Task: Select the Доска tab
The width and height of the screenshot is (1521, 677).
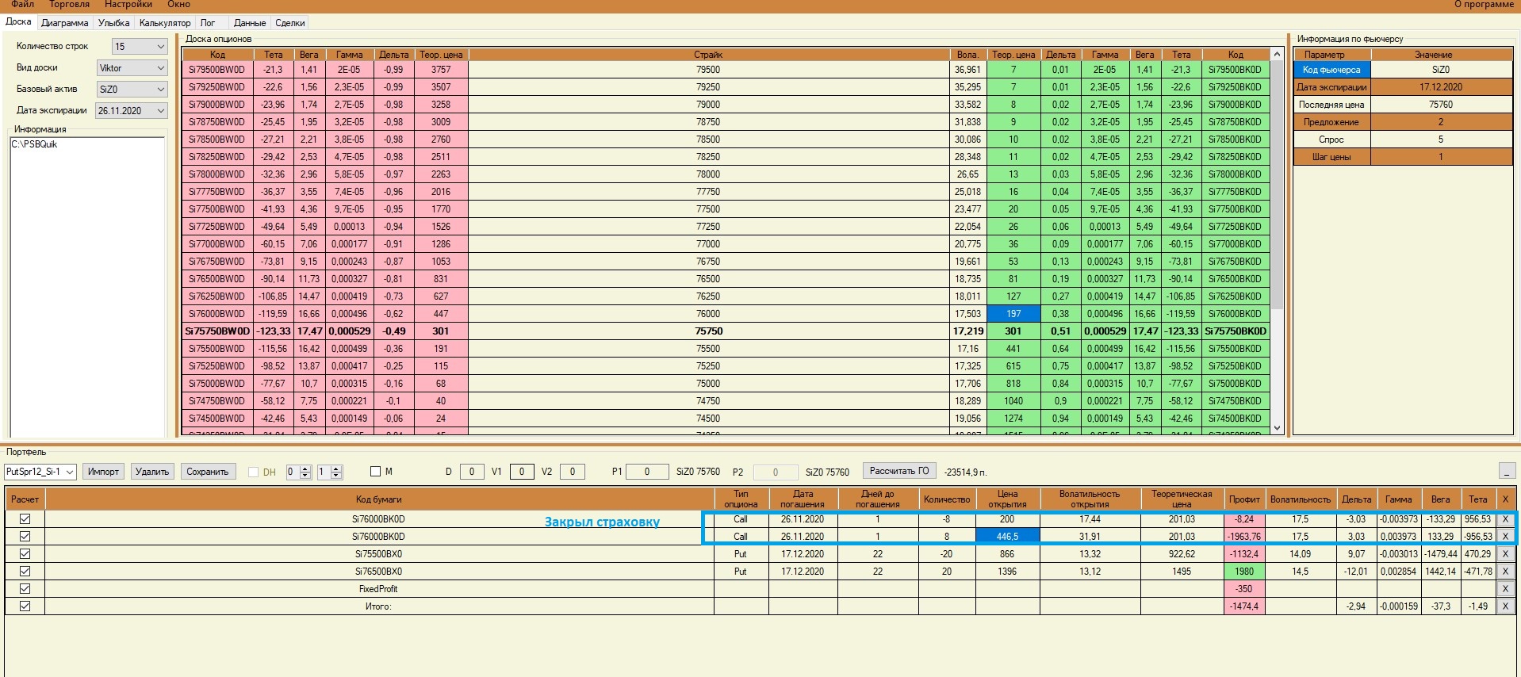Action: tap(18, 22)
